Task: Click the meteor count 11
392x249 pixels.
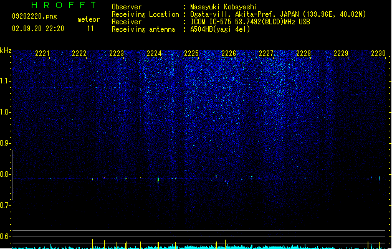Action: 90,29
